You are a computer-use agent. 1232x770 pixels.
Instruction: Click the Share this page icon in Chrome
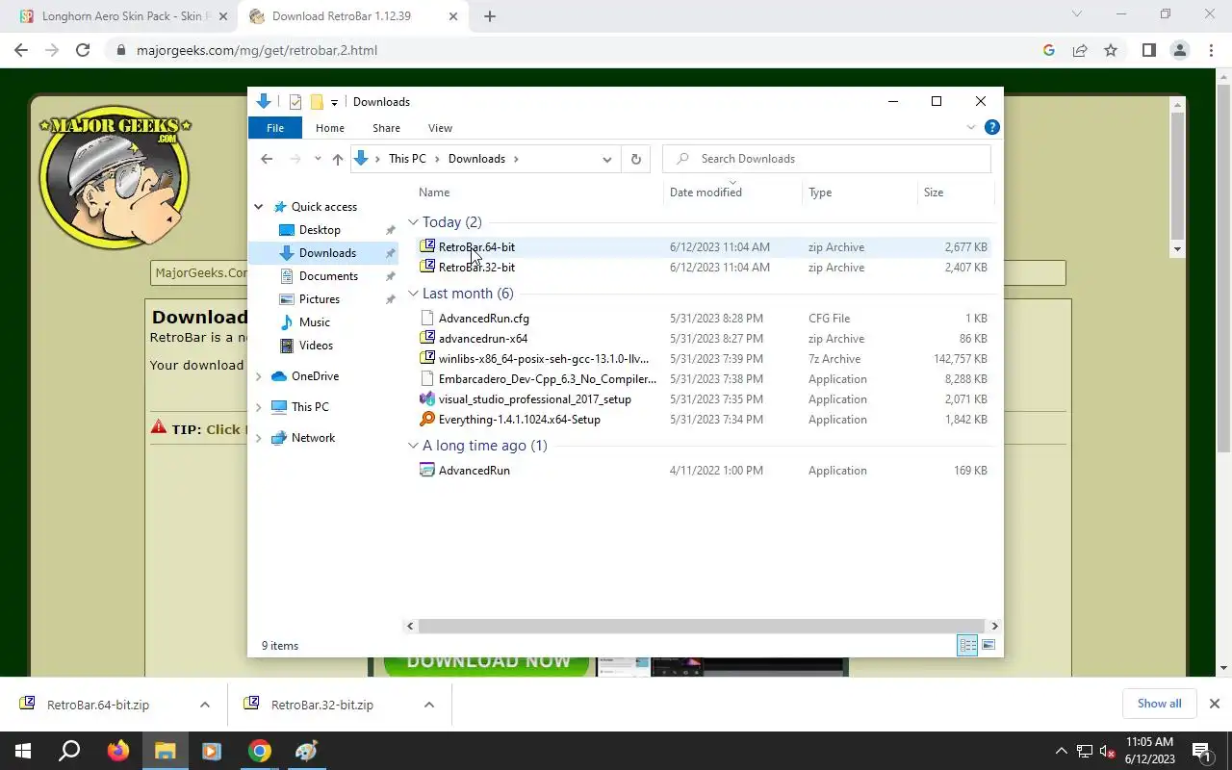pyautogui.click(x=1080, y=50)
